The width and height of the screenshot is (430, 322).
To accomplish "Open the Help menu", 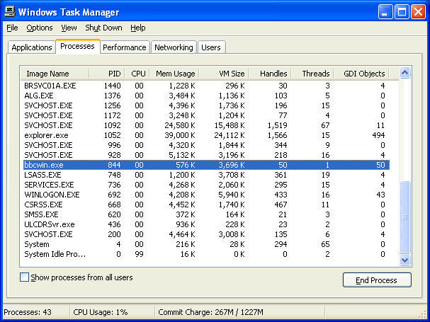I will point(138,28).
